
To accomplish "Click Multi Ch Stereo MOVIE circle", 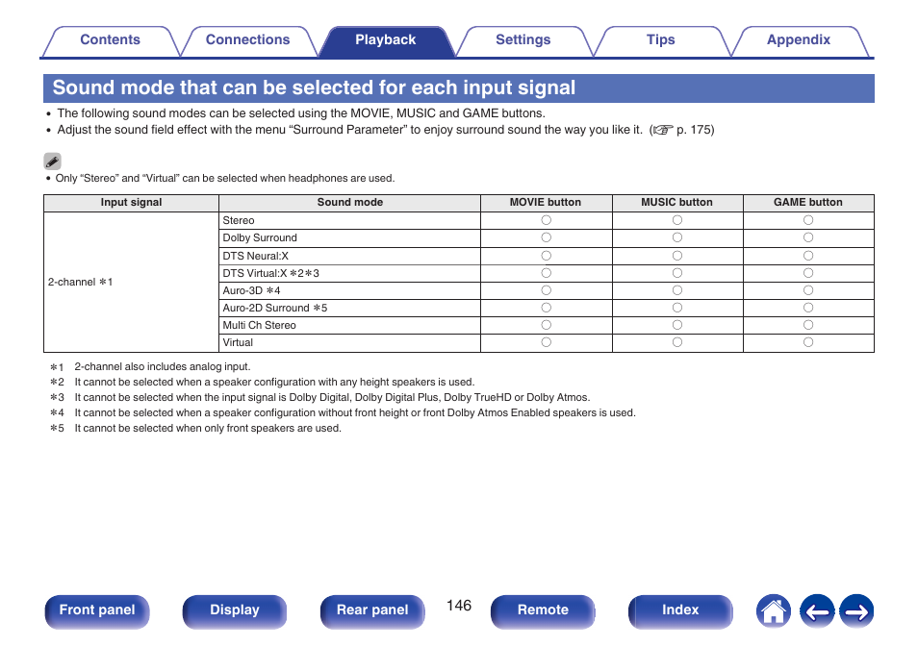I will click(x=547, y=325).
